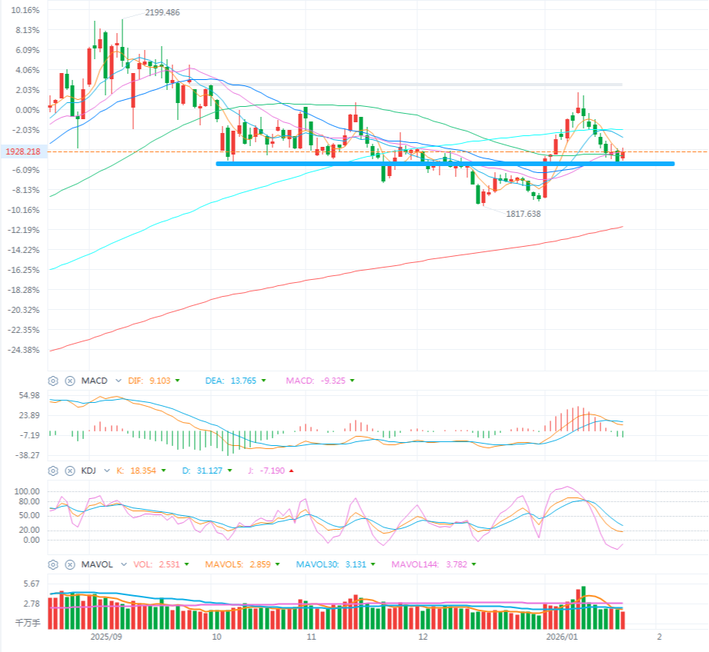Click the tallest green volume bar in 2026/01
This screenshot has width=709, height=652.
click(x=584, y=607)
